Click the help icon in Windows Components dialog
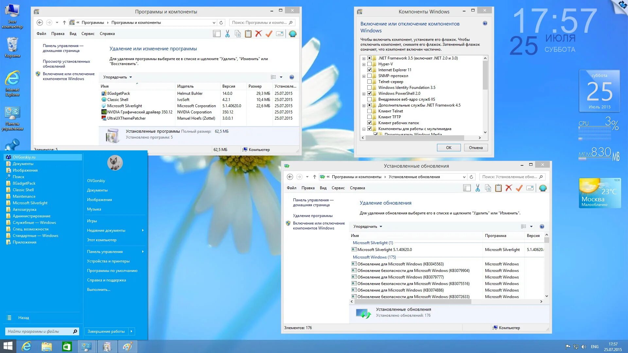Viewport: 628px width, 353px height. tap(485, 23)
